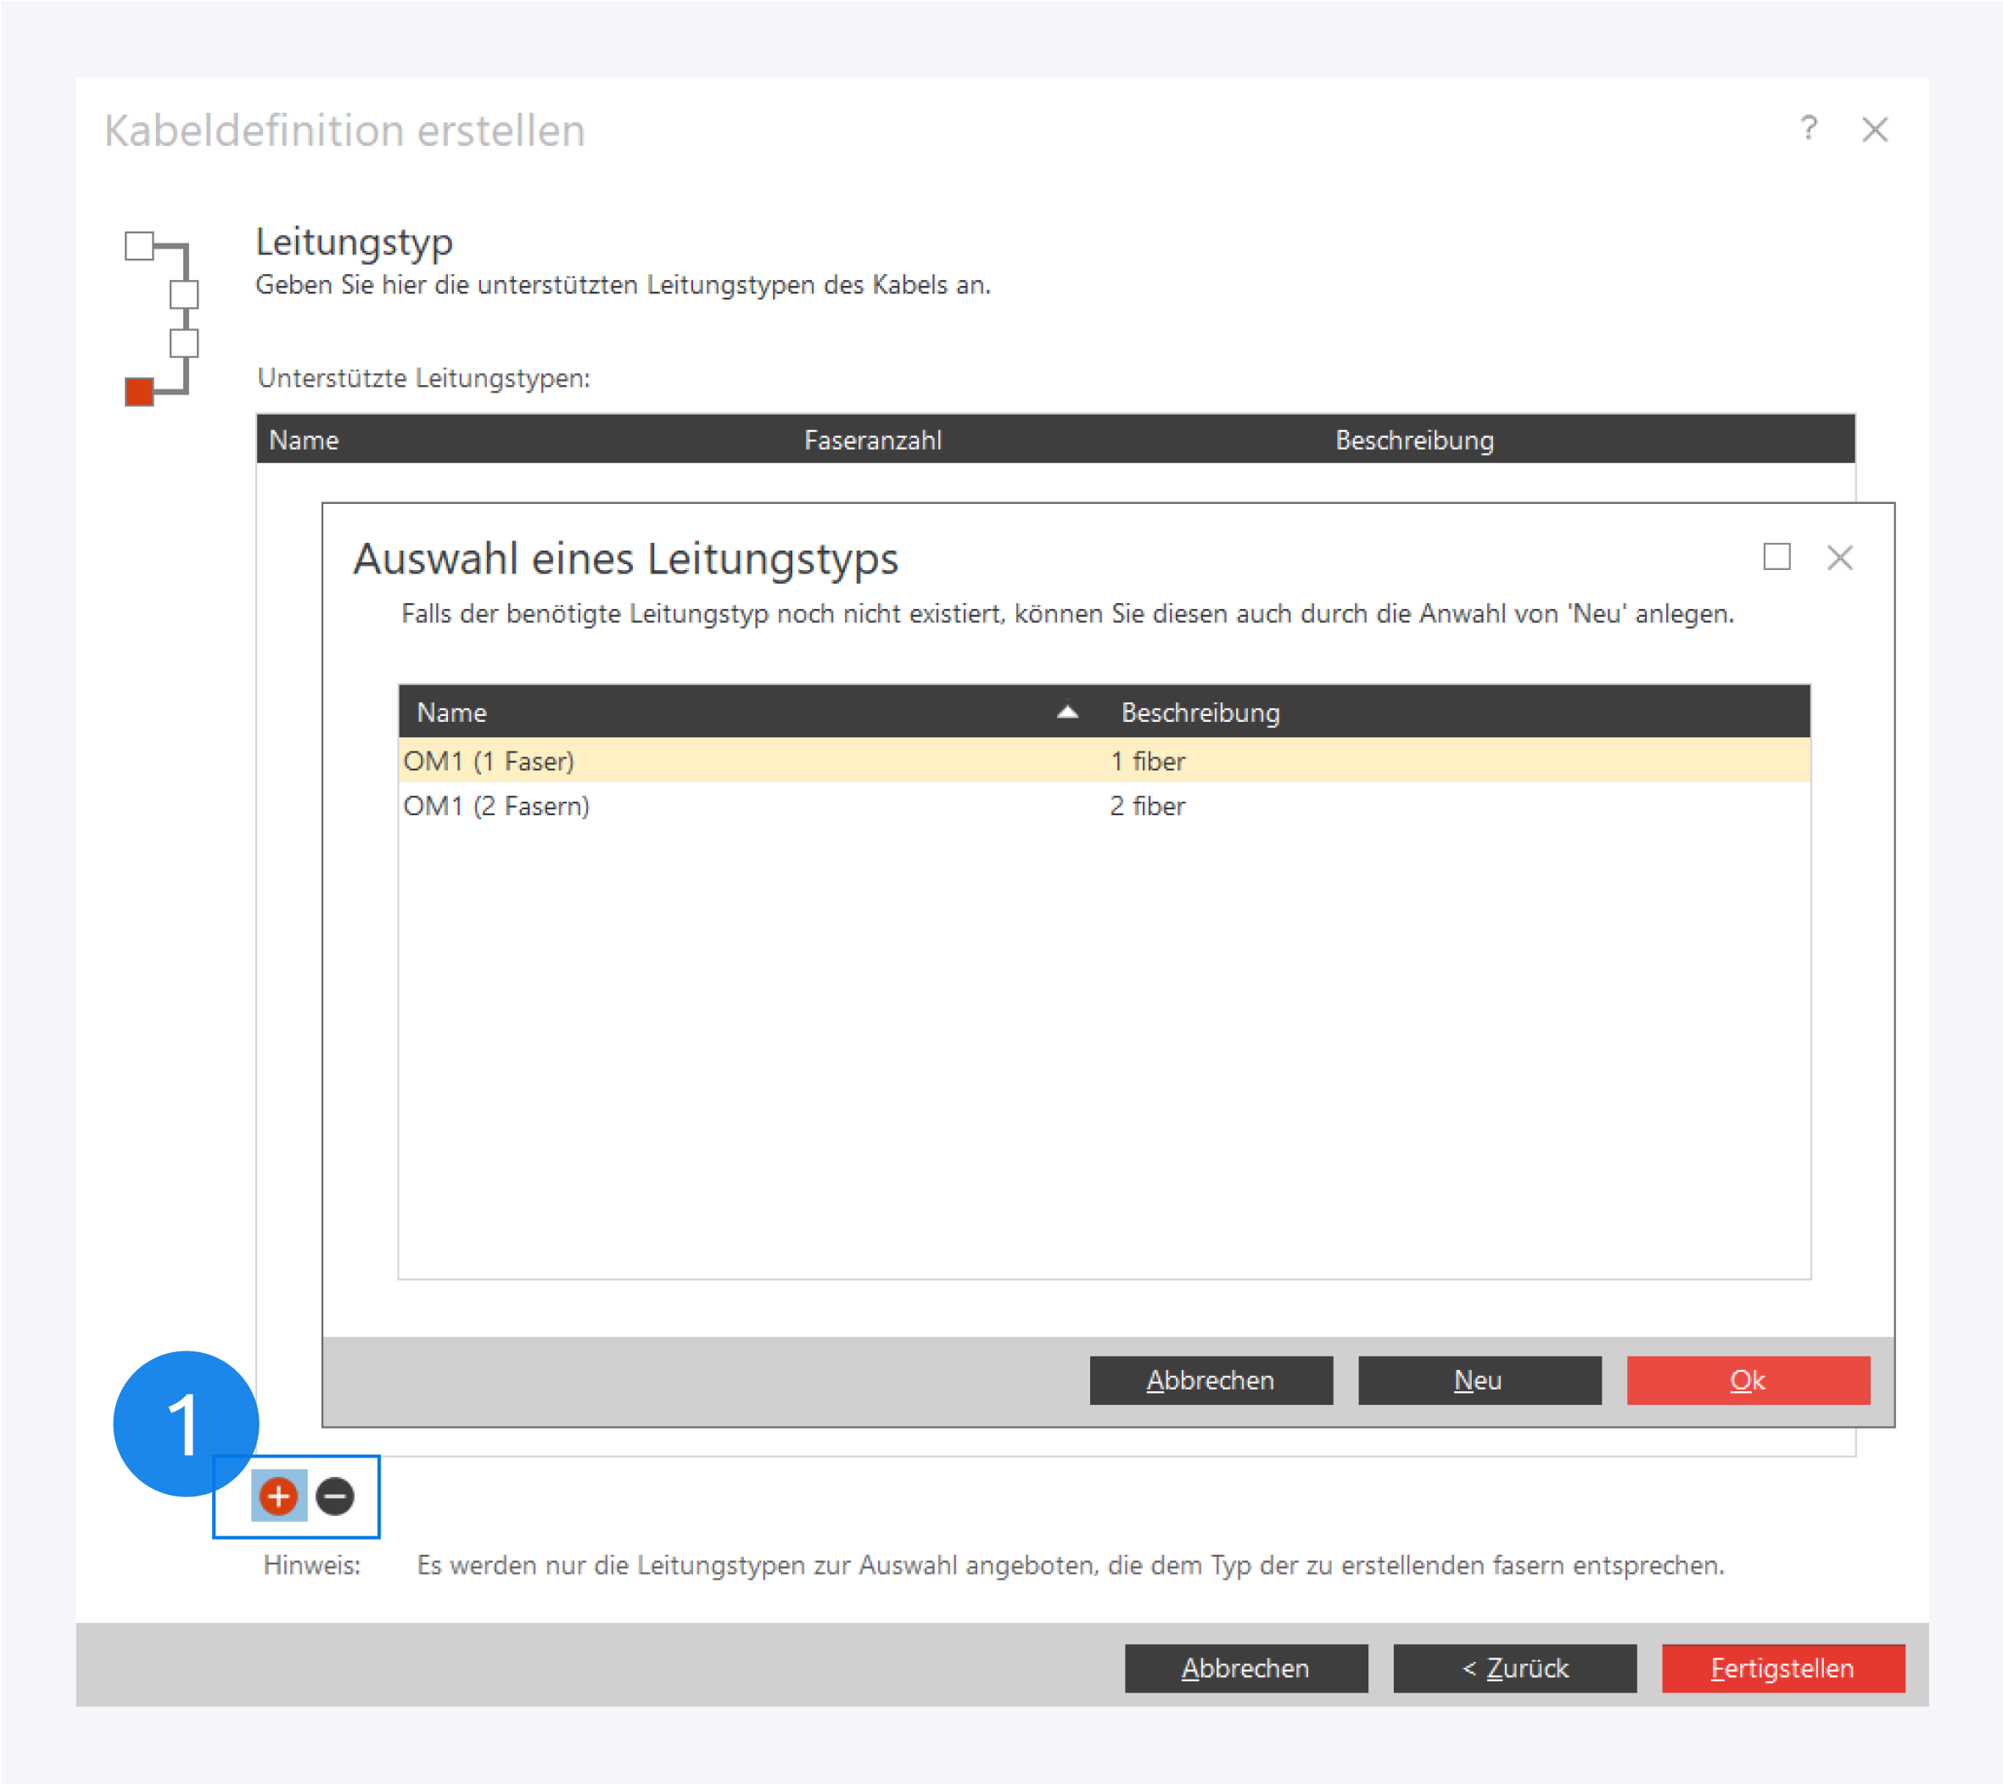
Task: Close the Auswahl eines Leitungstyps dialog
Action: pyautogui.click(x=1839, y=557)
